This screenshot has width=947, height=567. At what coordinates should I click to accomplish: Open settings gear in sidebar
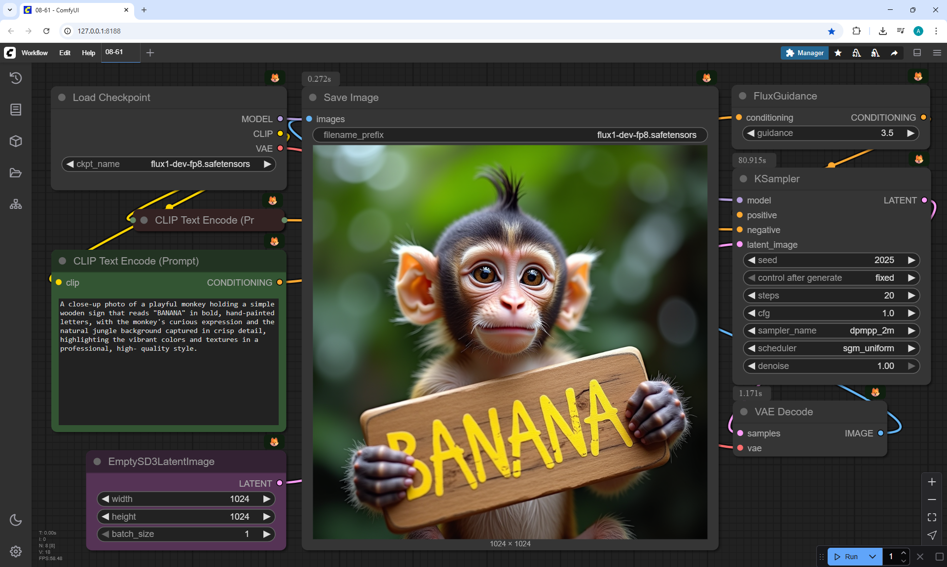[x=16, y=551]
